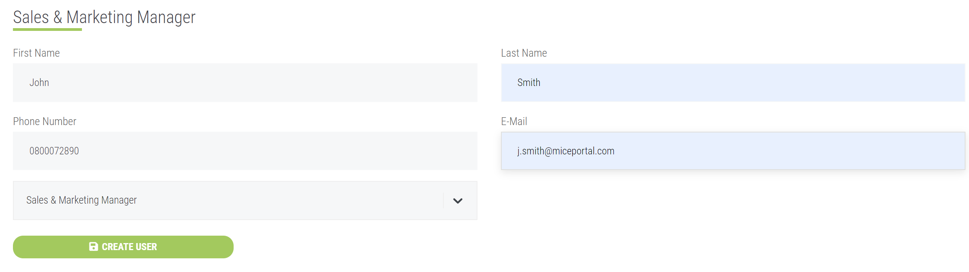
Task: Click the Sales & Marketing Manager page heading
Action: tap(104, 17)
